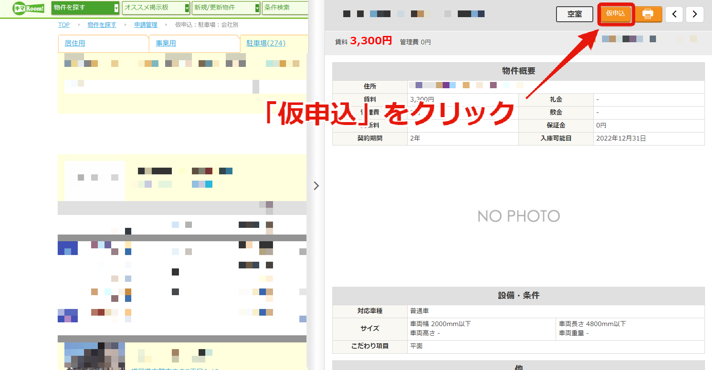Click the orange printer icon button
712x370 pixels.
click(648, 14)
